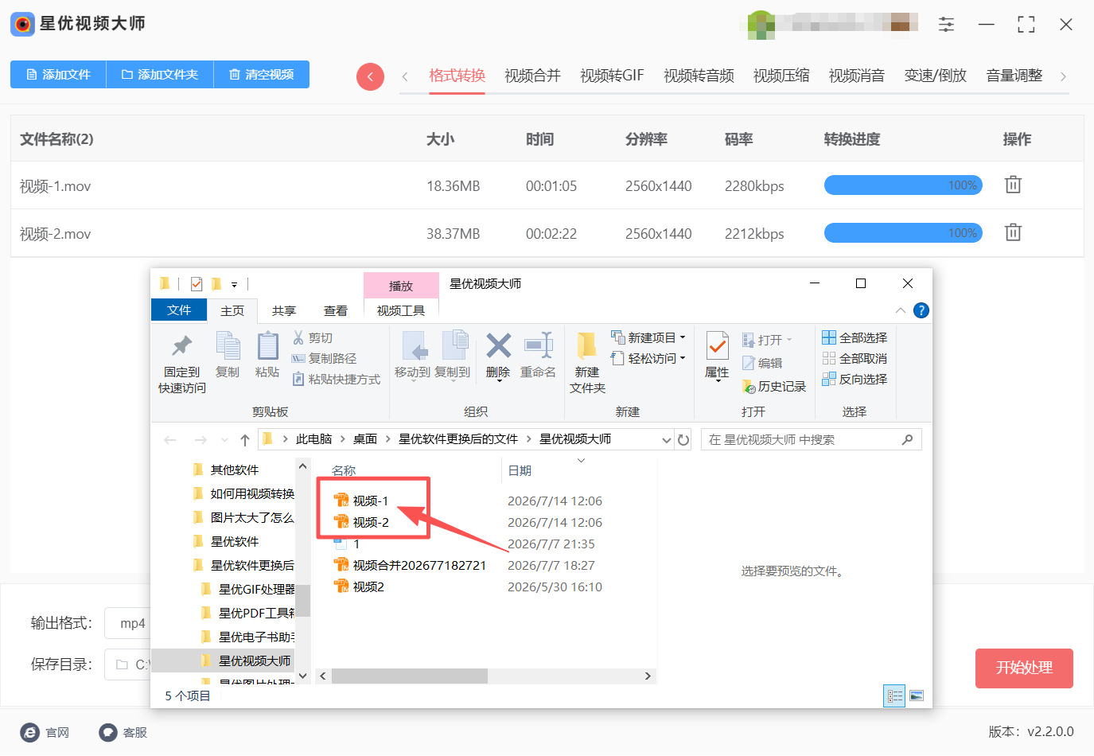Open the address bar history dropdown
Image resolution: width=1094 pixels, height=756 pixels.
coord(667,439)
